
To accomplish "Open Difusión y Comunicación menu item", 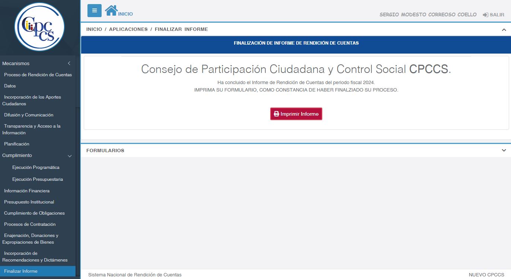I will coord(29,115).
